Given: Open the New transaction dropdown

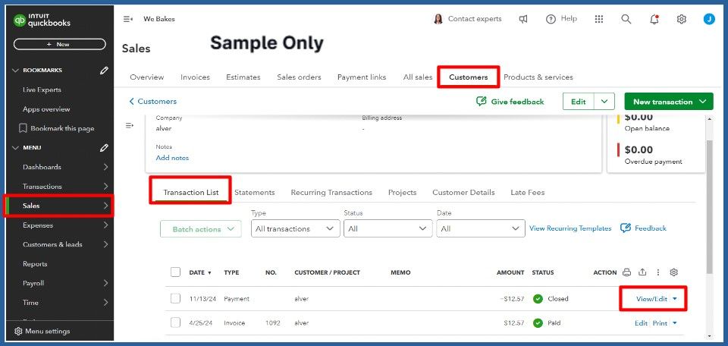Looking at the screenshot, I should pyautogui.click(x=669, y=102).
